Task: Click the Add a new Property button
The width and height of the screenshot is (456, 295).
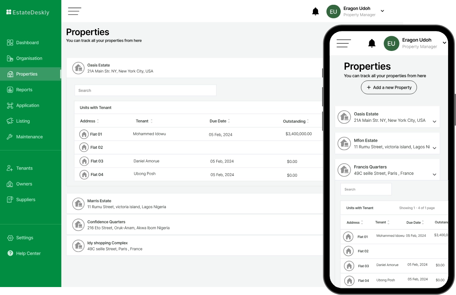Action: (388, 87)
